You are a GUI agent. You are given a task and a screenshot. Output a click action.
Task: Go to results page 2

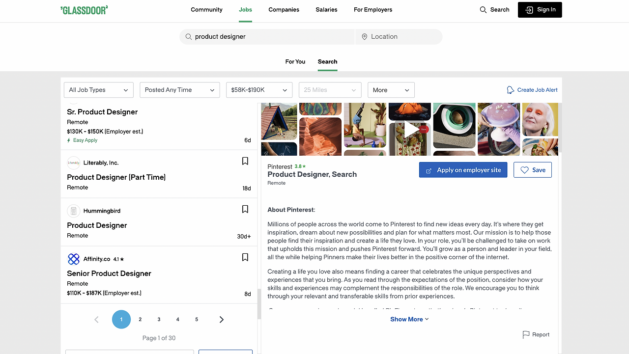140,320
